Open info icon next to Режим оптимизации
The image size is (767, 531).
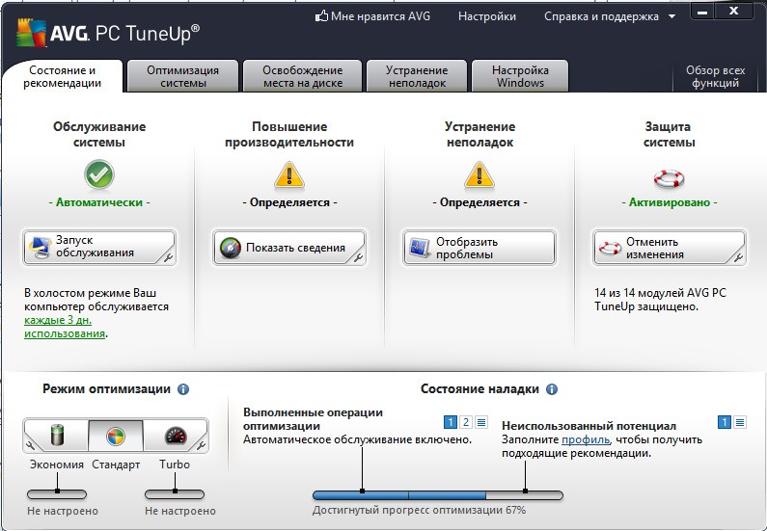click(183, 389)
